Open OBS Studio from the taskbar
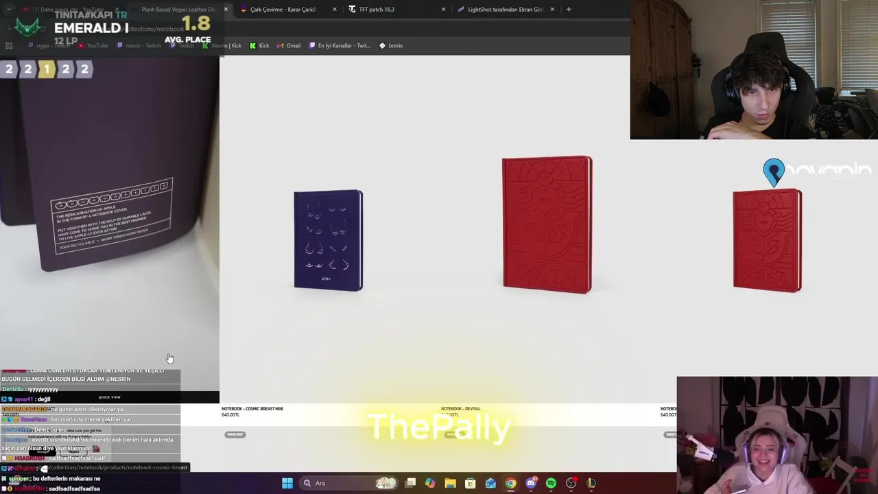The height and width of the screenshot is (494, 878). pyautogui.click(x=571, y=483)
